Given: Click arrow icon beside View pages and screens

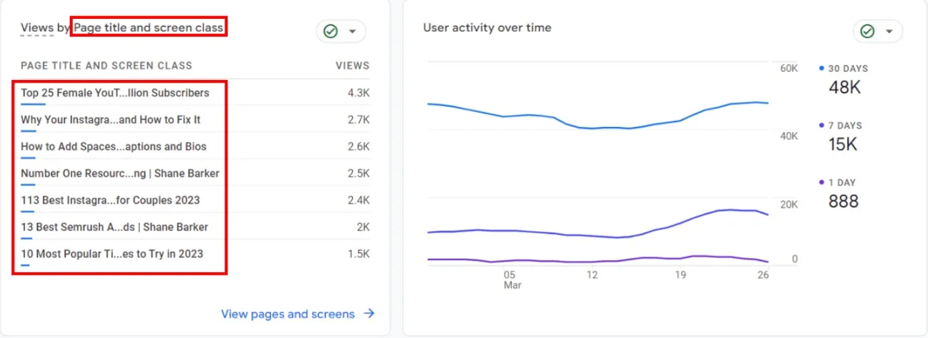Looking at the screenshot, I should click(x=369, y=313).
